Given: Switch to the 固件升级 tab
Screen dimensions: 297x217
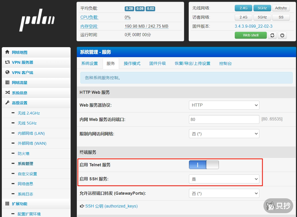Looking at the screenshot, I should click(157, 64).
